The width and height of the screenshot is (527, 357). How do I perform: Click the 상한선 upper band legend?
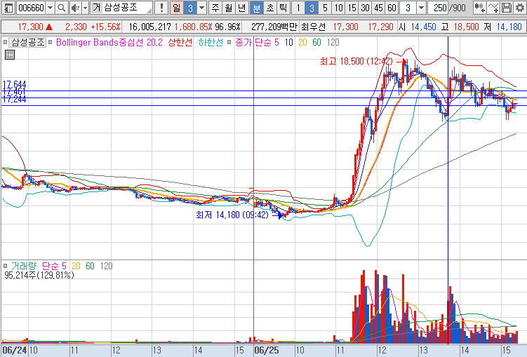click(180, 42)
